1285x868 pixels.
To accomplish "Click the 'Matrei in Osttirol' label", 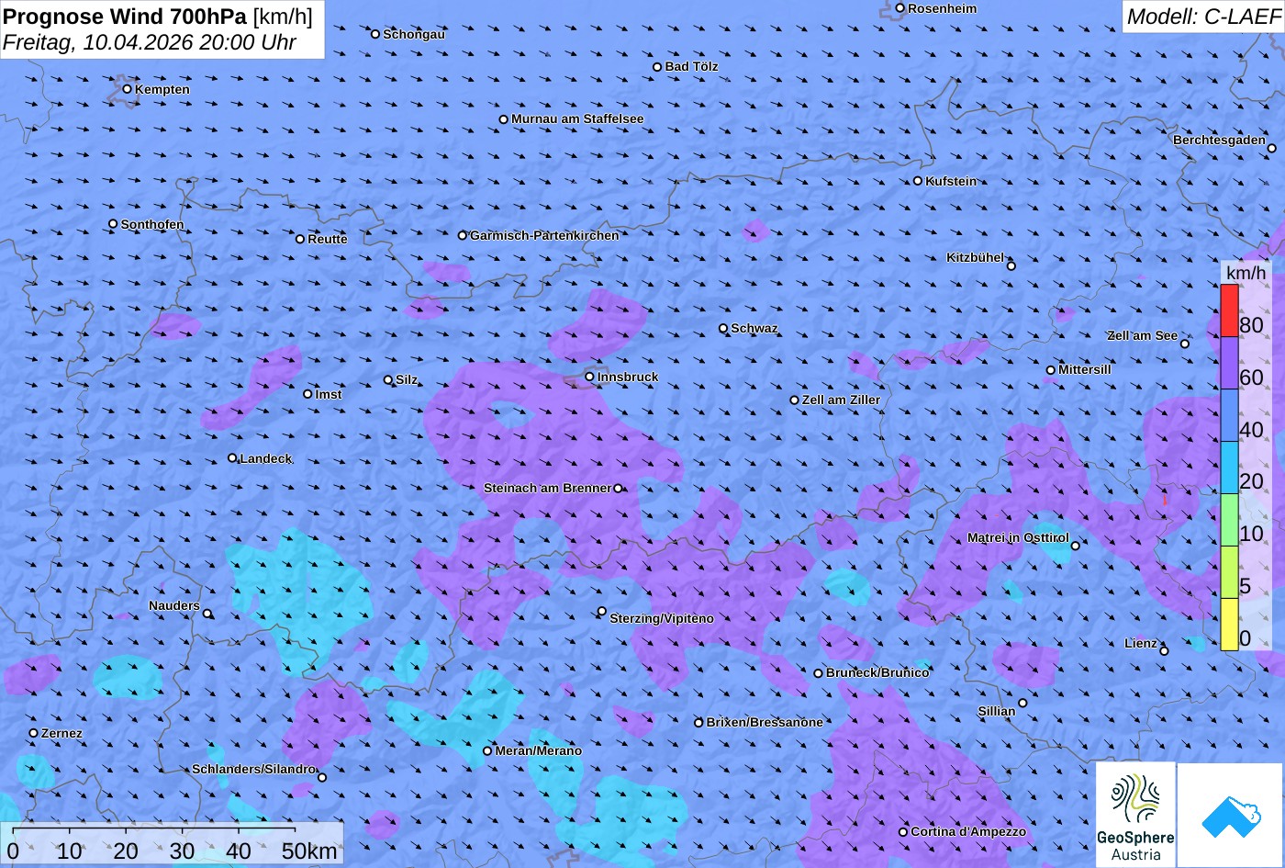I will (x=1018, y=537).
